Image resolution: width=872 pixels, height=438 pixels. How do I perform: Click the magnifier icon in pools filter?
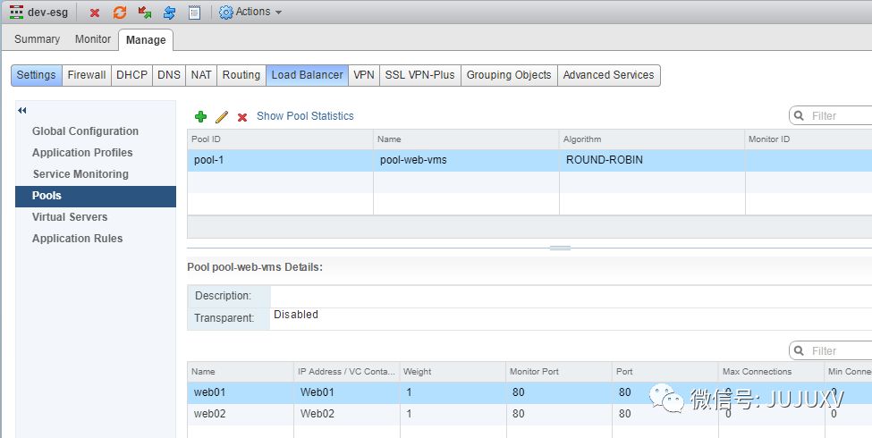[800, 115]
